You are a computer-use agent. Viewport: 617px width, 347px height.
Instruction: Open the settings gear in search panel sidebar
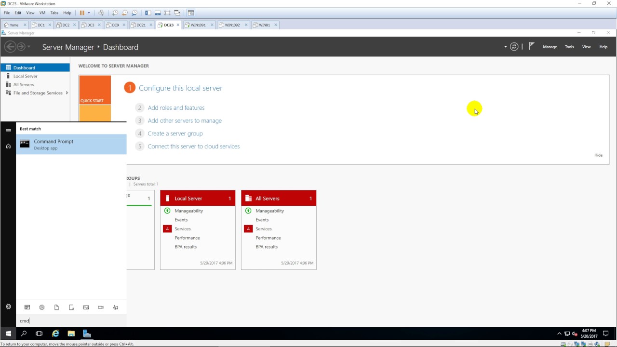[8, 307]
